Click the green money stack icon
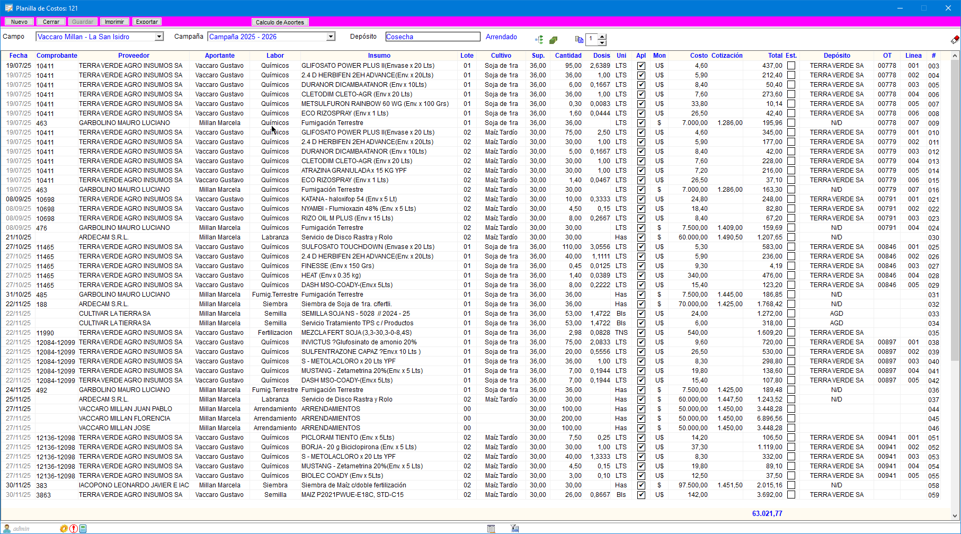This screenshot has height=534, width=961. click(554, 40)
